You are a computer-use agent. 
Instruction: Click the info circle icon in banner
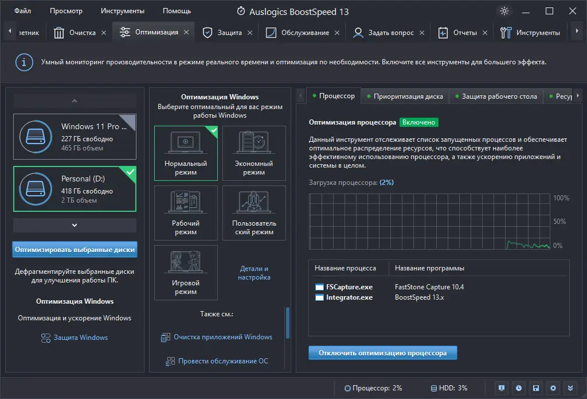(24, 62)
